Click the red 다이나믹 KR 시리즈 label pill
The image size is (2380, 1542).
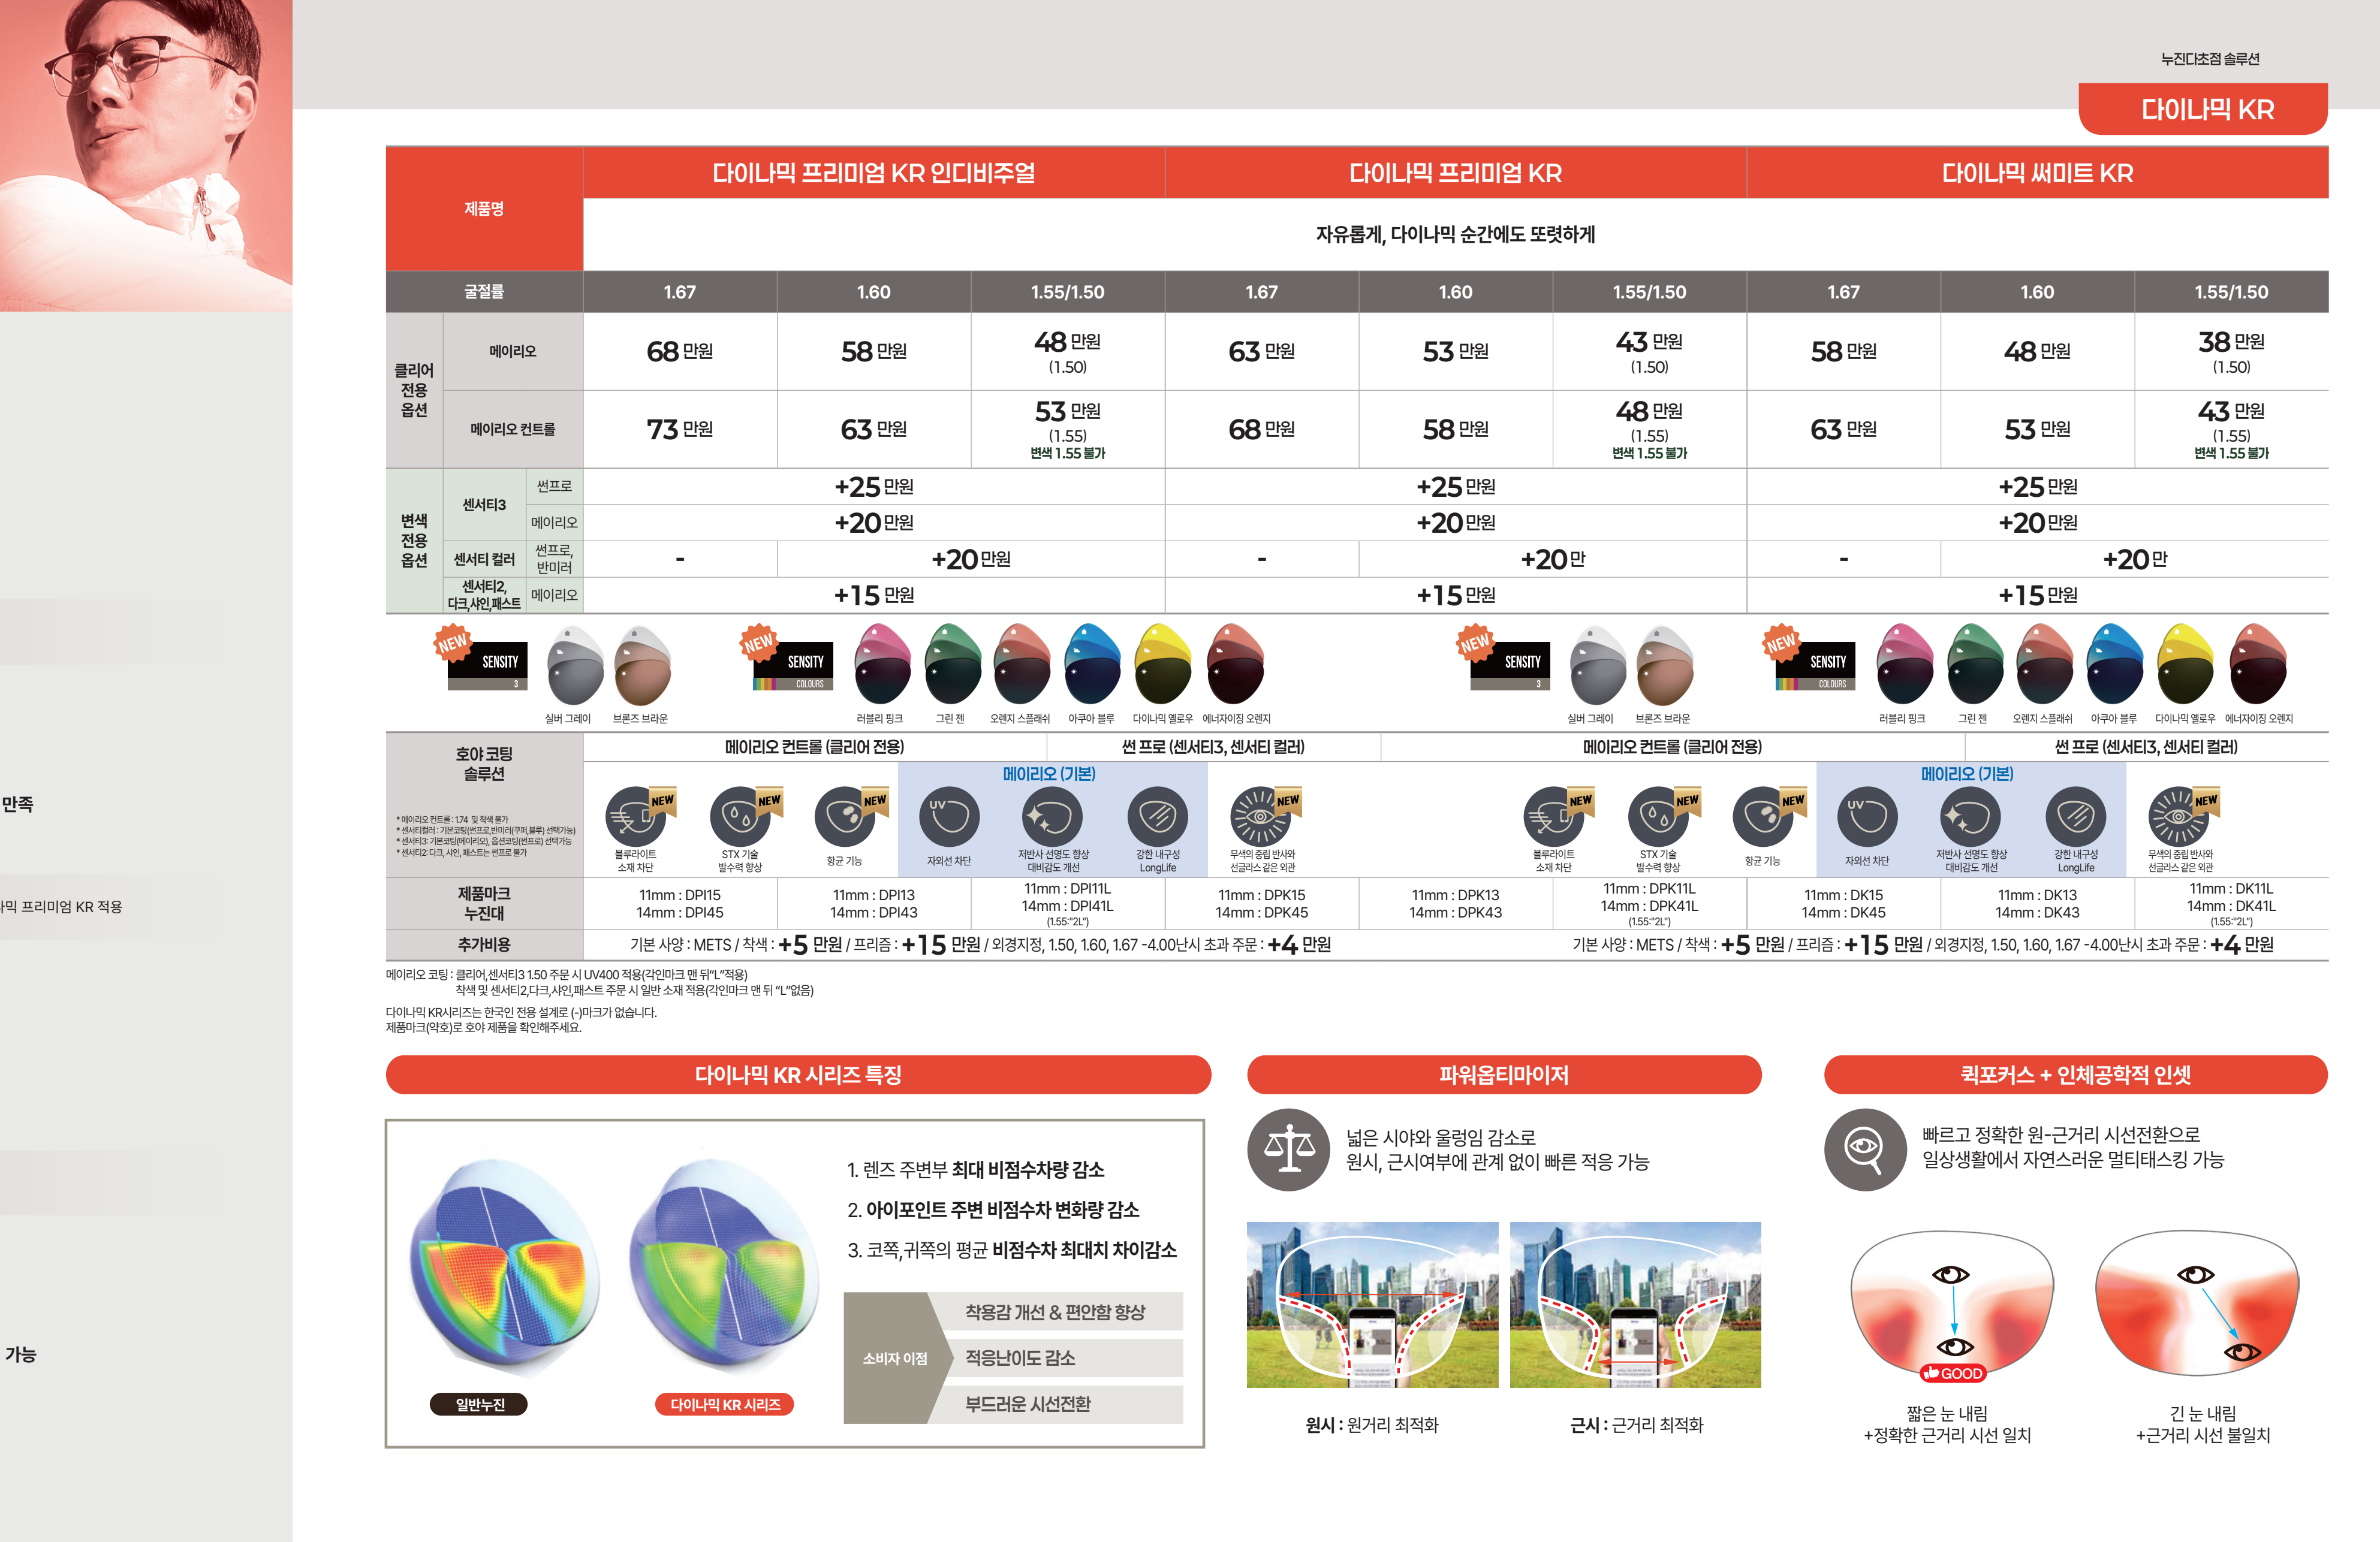pos(725,1404)
